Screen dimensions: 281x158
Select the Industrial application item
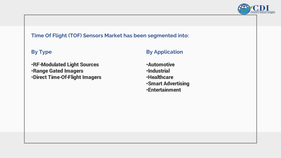coord(158,71)
